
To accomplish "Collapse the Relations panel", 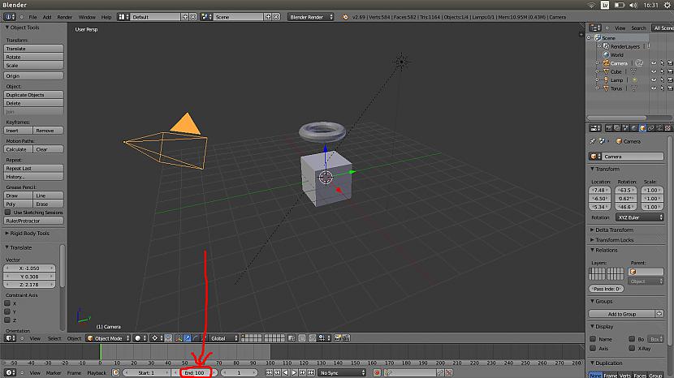I will pyautogui.click(x=606, y=250).
